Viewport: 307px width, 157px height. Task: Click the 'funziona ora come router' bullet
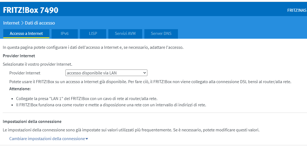click(x=111, y=105)
